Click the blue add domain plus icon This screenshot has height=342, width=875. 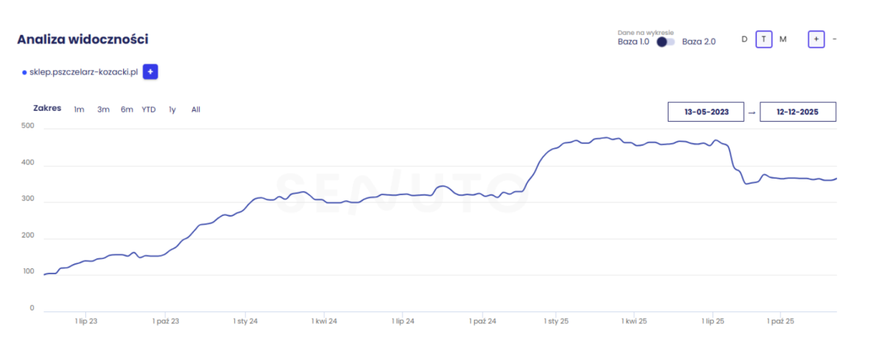[150, 71]
